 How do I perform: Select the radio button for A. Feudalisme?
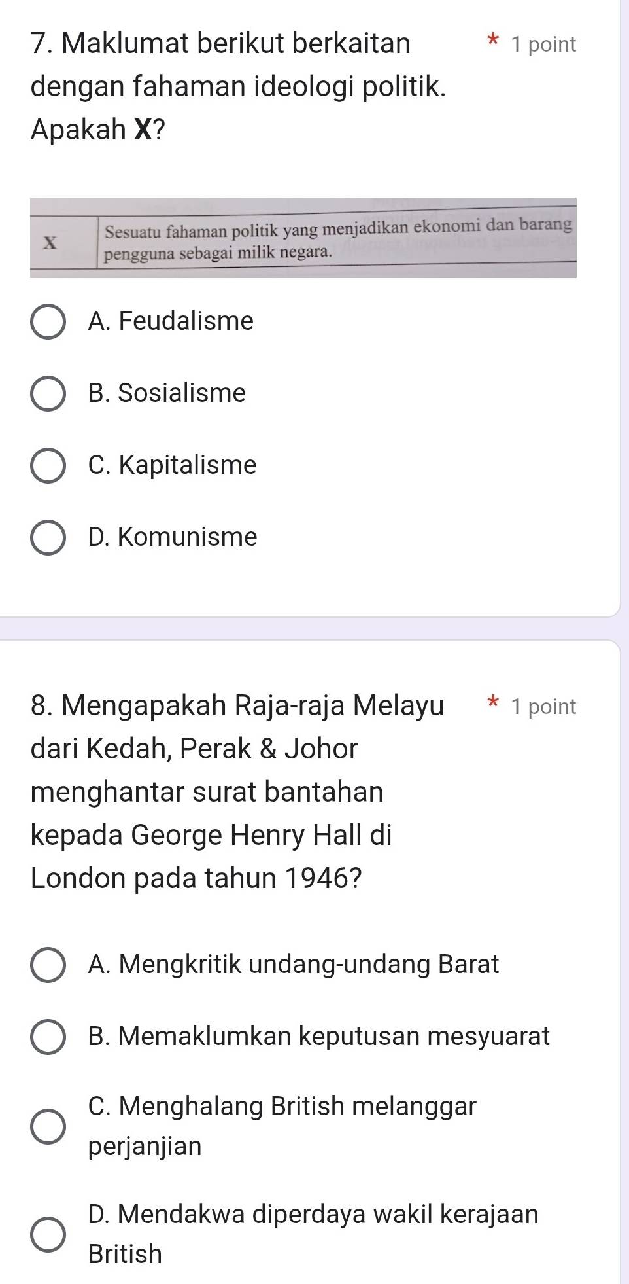(48, 321)
